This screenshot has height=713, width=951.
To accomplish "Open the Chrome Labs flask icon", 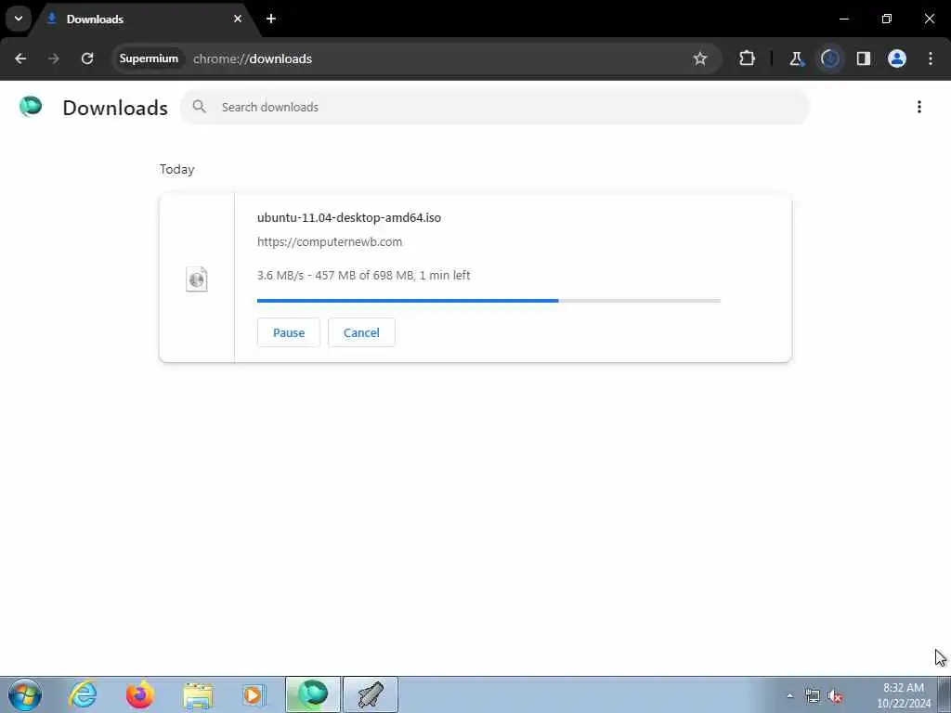I will pyautogui.click(x=796, y=58).
